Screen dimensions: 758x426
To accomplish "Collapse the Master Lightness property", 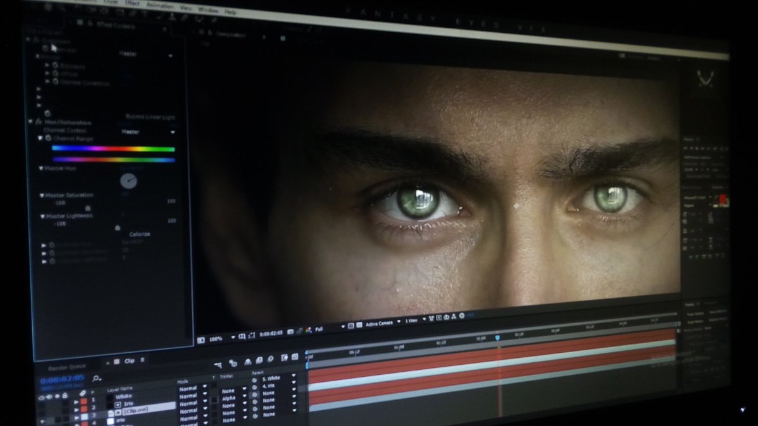I will click(42, 216).
